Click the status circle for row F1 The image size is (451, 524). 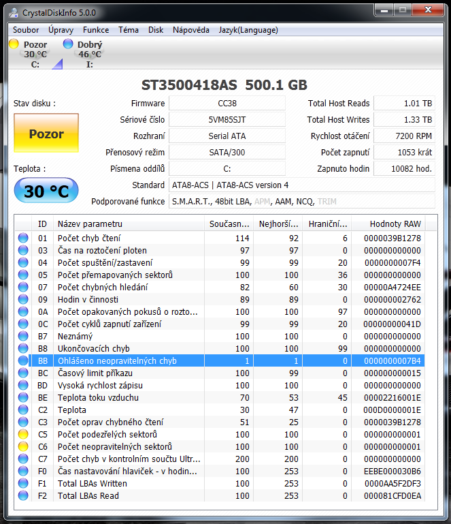[x=23, y=483]
